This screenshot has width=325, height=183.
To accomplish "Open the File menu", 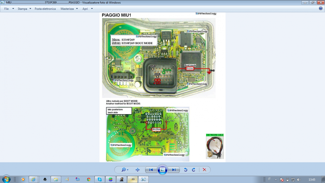I will [x=6, y=9].
